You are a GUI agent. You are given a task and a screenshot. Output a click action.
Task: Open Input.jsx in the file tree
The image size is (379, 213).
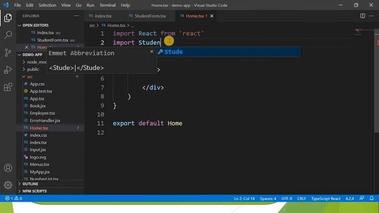click(50, 150)
